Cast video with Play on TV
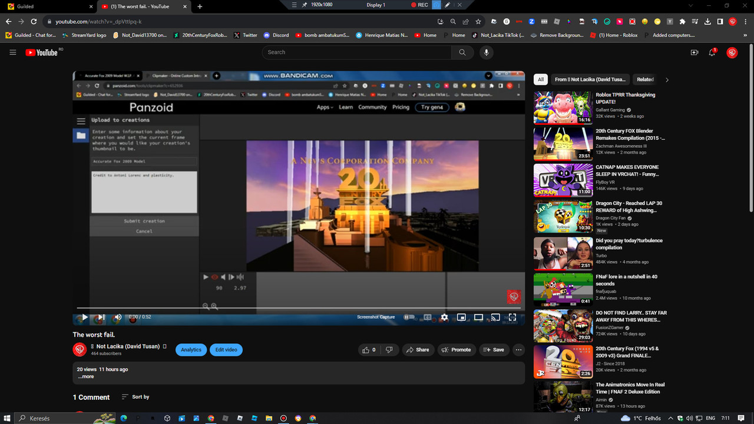The width and height of the screenshot is (754, 424). pyautogui.click(x=495, y=317)
